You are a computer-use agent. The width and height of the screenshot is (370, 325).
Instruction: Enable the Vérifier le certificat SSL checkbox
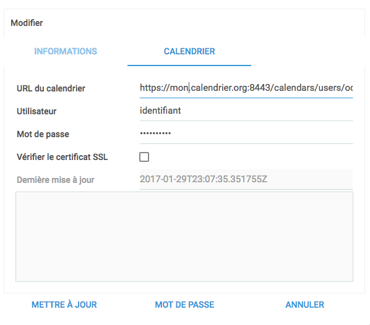point(144,157)
